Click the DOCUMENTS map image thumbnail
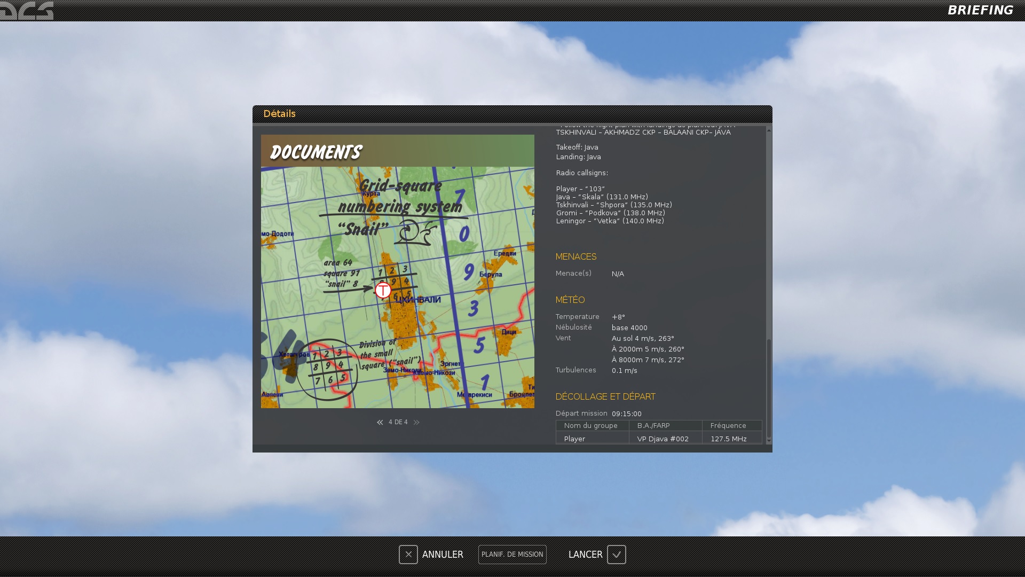The image size is (1025, 577). click(398, 271)
